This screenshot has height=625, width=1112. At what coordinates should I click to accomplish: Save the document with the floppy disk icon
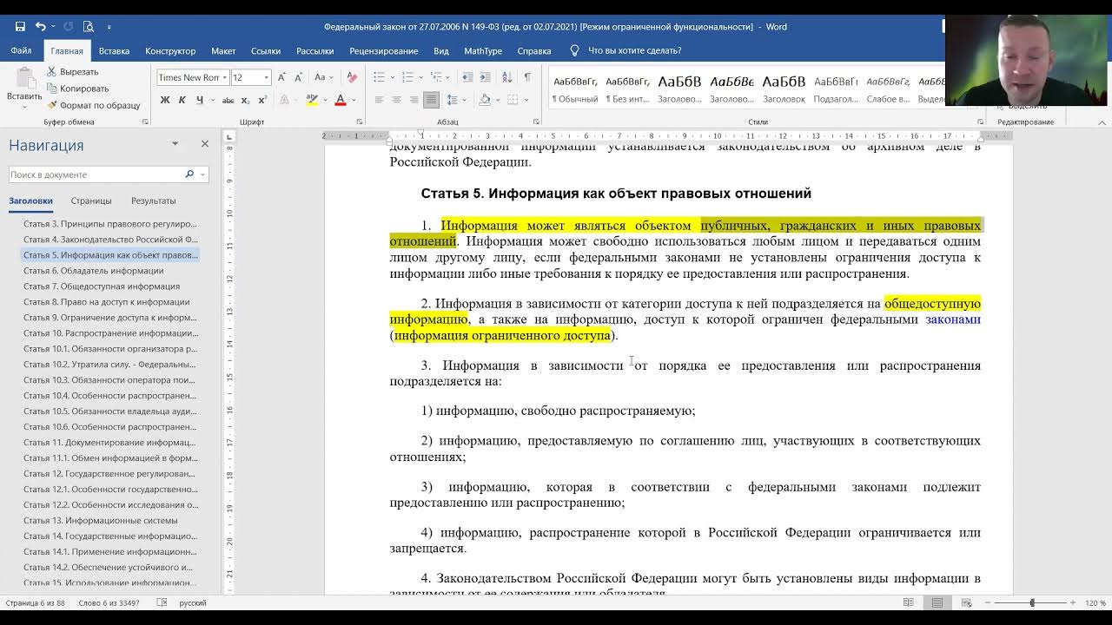[x=20, y=27]
